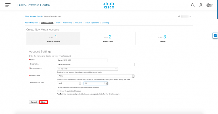Screen dimensions: 218x114
Task: Go to the Requests tab
Action: (78, 23)
